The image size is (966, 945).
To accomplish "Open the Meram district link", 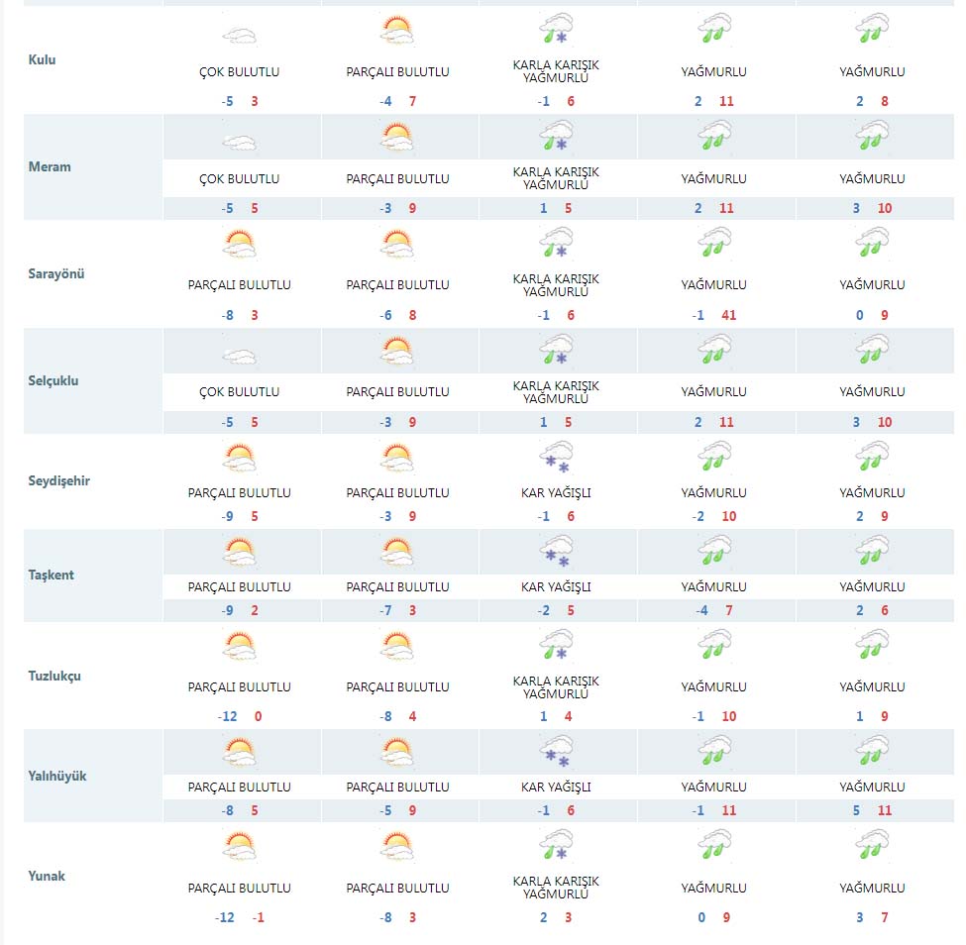I will (x=50, y=167).
